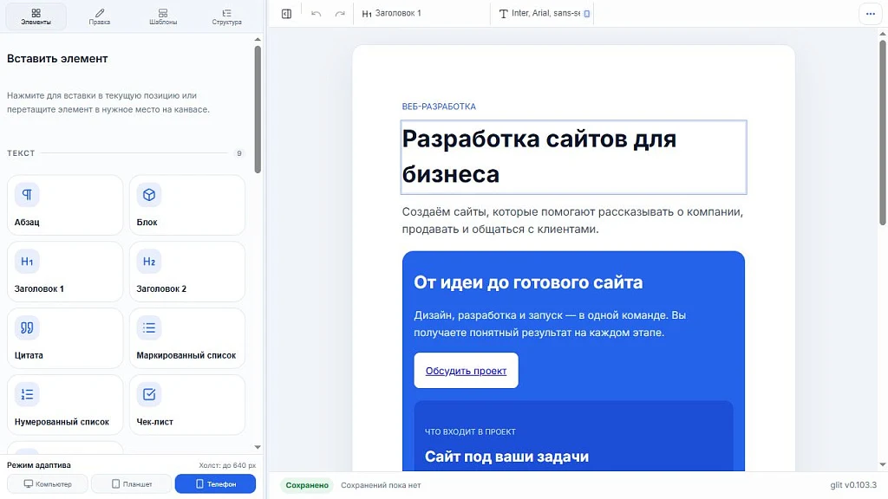Select Компьютер adaptive mode

[48, 484]
